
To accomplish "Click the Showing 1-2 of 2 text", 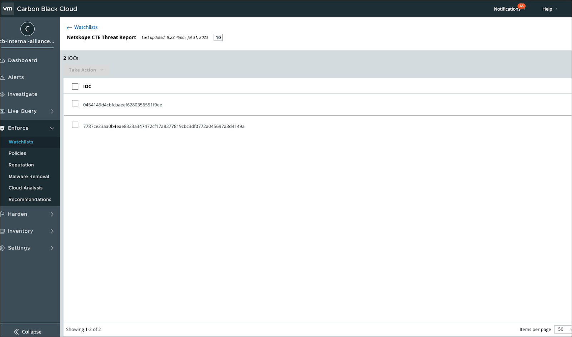I will 84,329.
